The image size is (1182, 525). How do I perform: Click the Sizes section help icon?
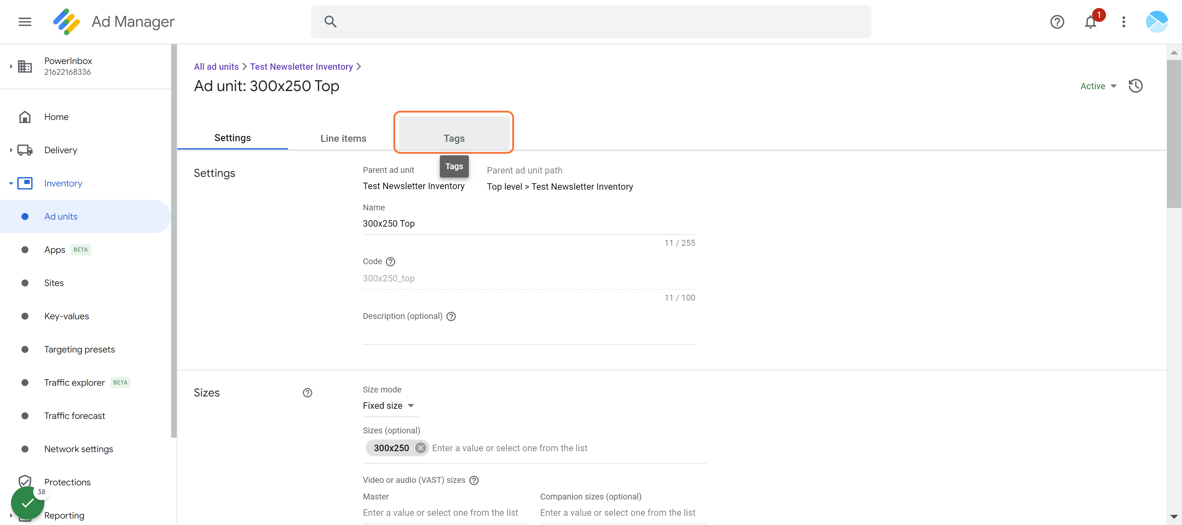(x=308, y=392)
